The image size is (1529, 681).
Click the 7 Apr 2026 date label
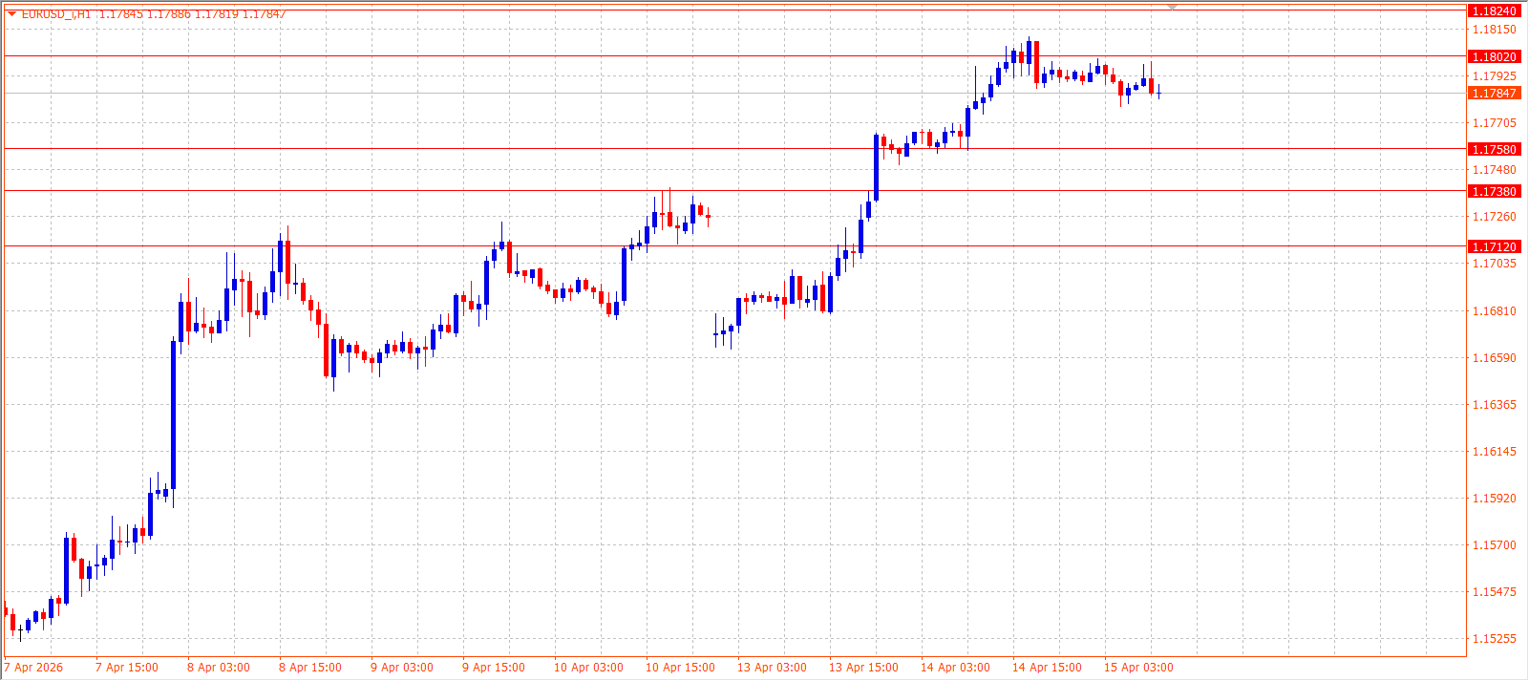pyautogui.click(x=33, y=668)
